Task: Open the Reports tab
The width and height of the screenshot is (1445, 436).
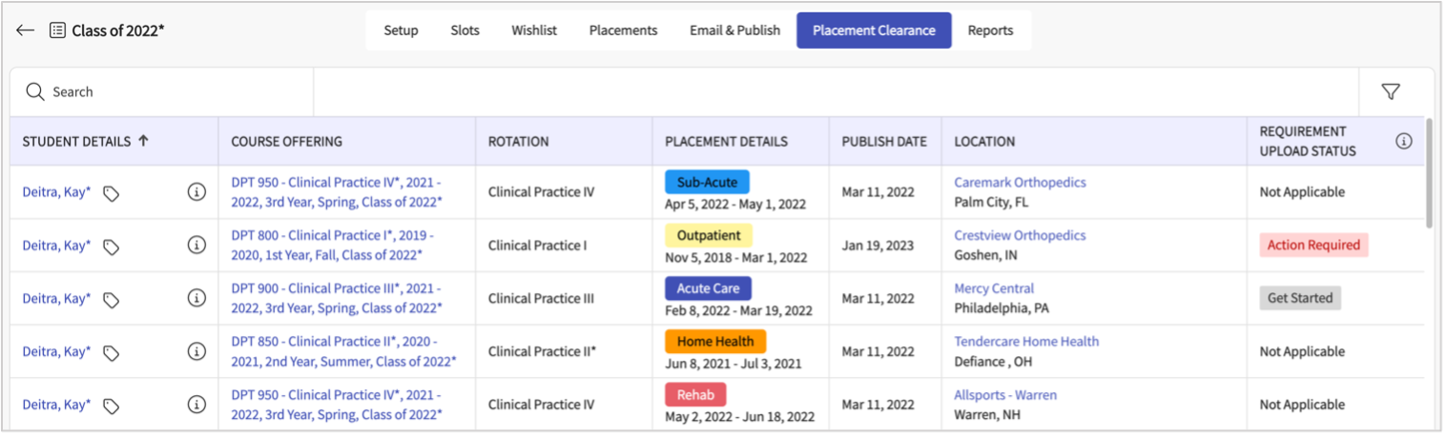Action: click(990, 30)
